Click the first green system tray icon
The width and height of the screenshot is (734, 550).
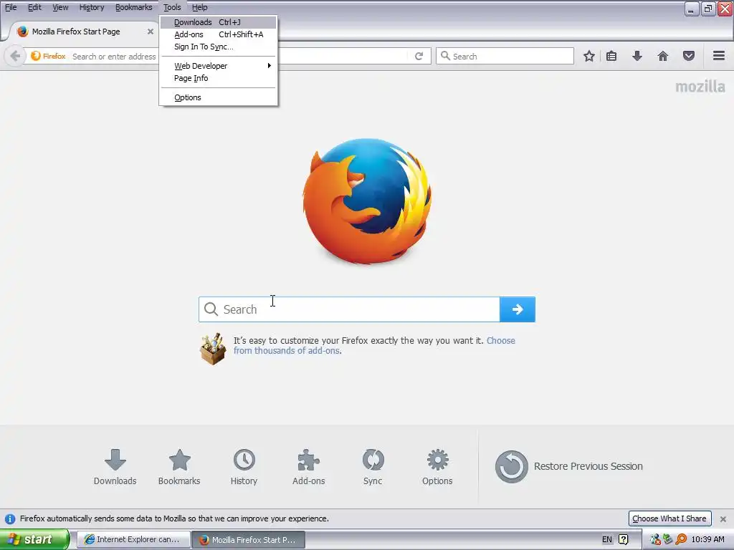click(x=656, y=539)
